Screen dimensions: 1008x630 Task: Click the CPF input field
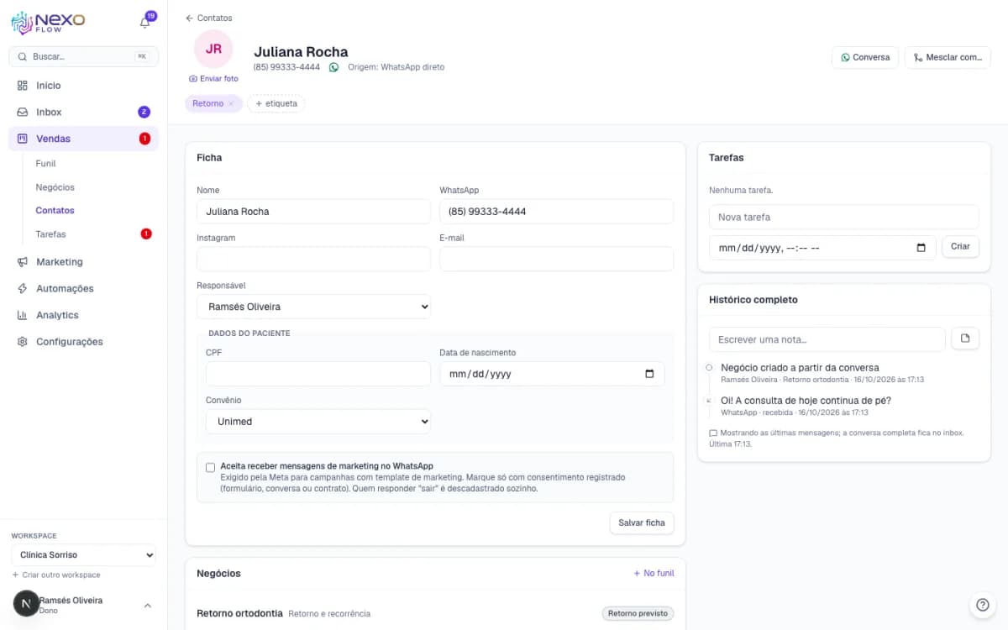318,374
